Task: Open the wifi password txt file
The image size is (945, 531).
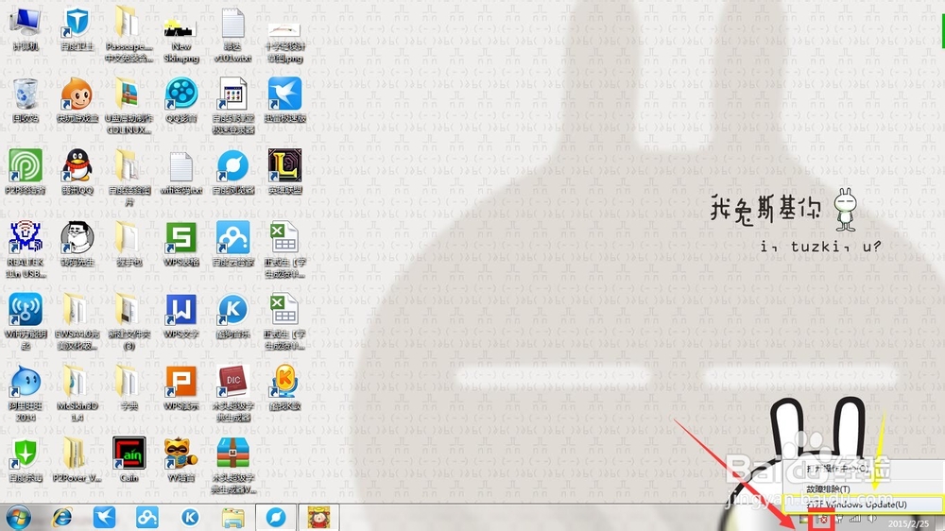Action: [180, 172]
